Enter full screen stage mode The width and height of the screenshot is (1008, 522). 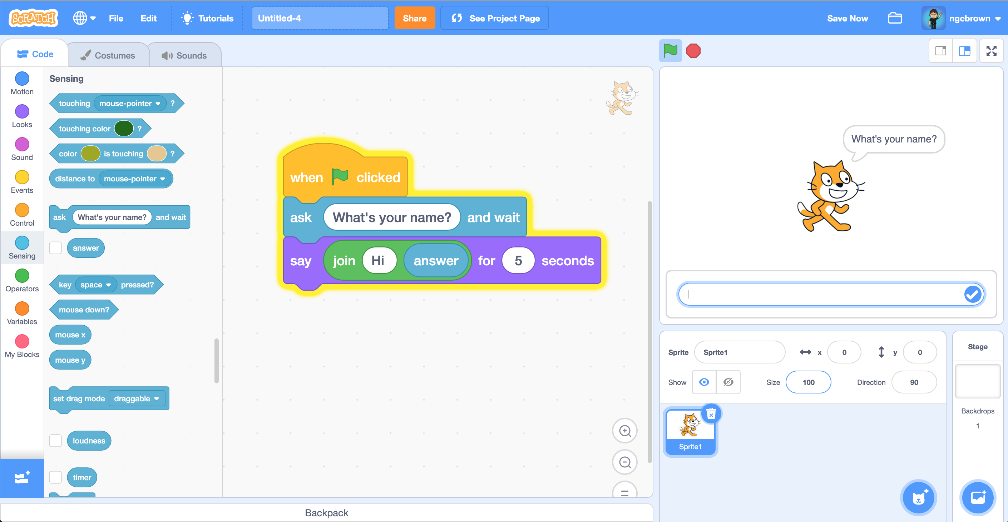[x=991, y=51]
